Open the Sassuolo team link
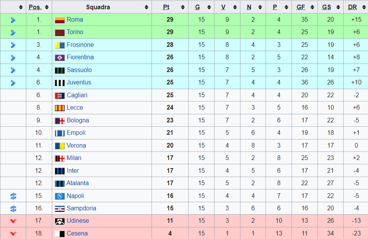368x239 pixels. click(79, 70)
